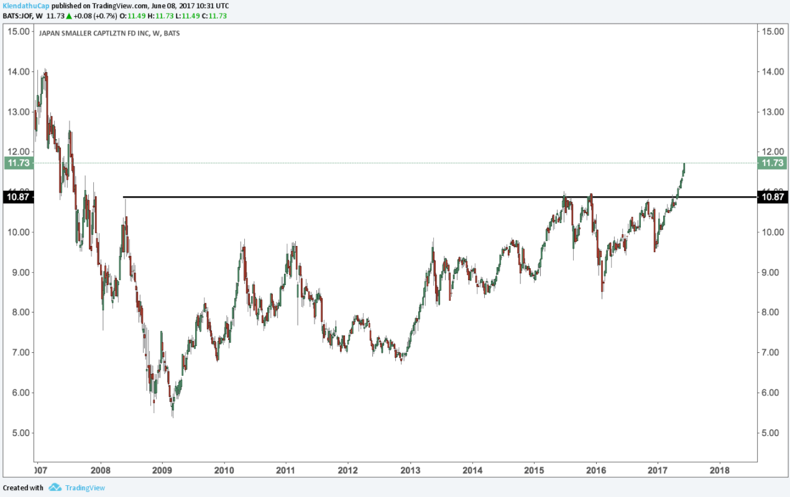Screen dimensions: 790x497
Task: Select the green 11.73 label on right axis
Action: tap(773, 163)
